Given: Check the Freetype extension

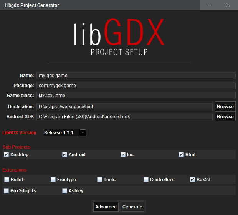Looking at the screenshot, I should coord(53,179).
